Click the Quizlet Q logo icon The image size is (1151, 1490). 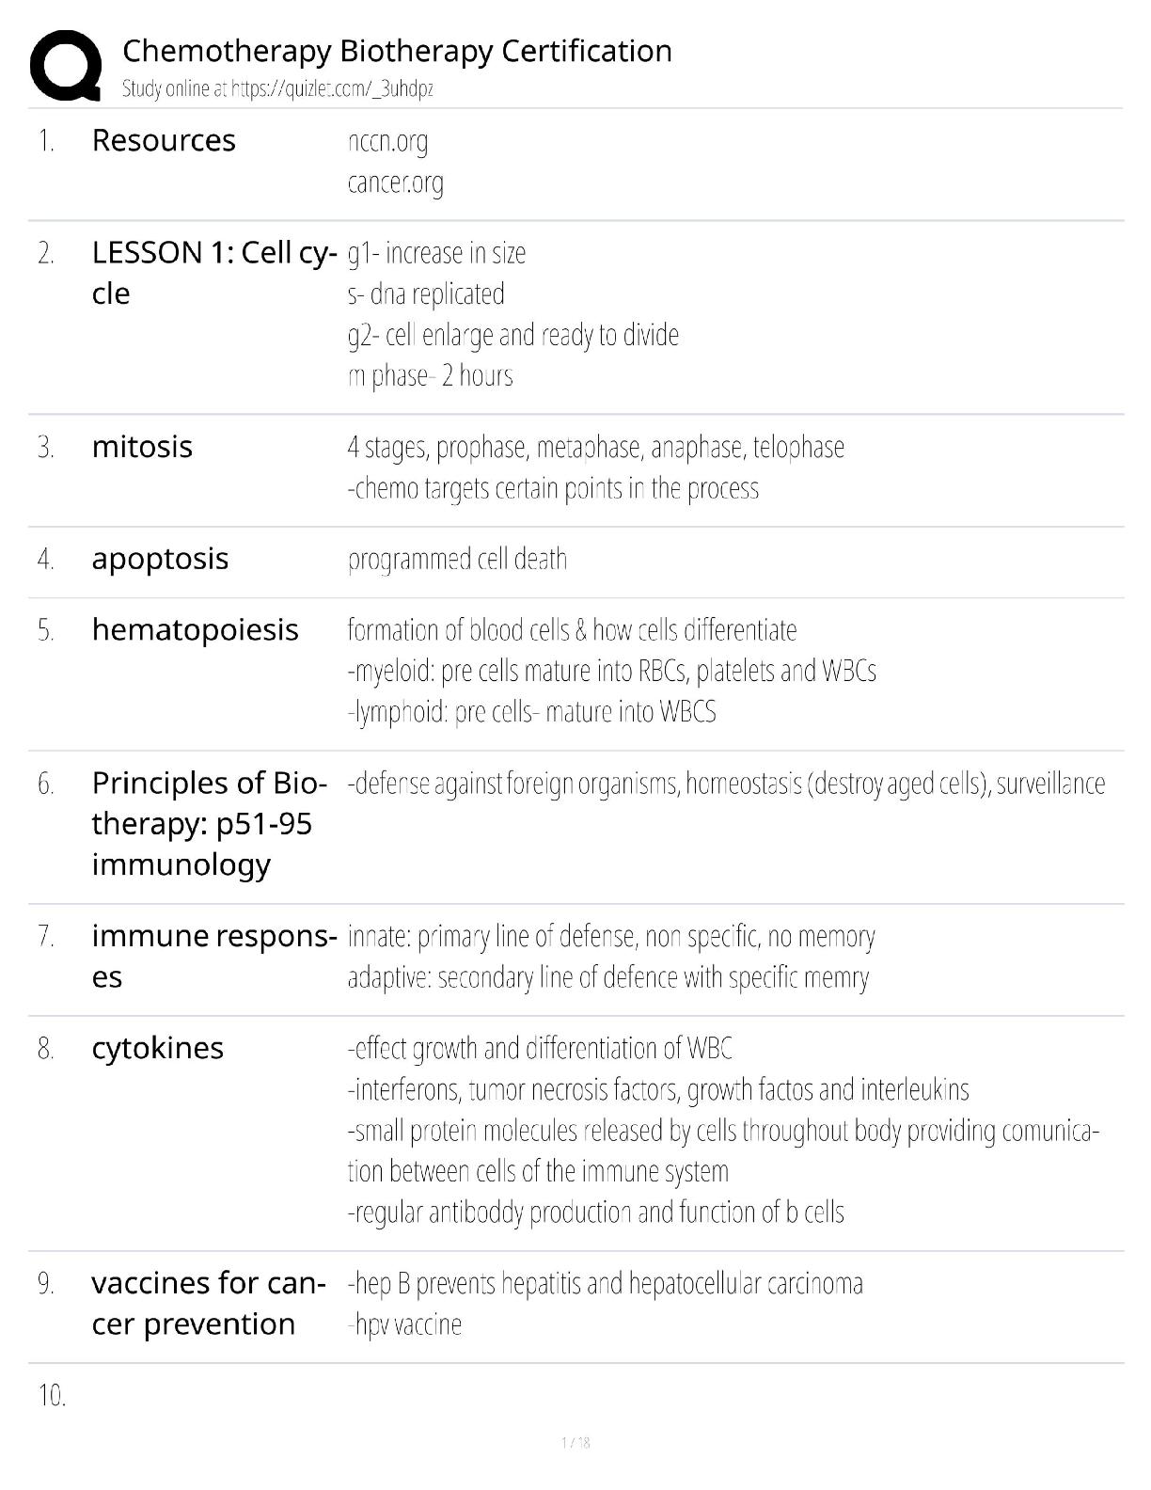[66, 65]
